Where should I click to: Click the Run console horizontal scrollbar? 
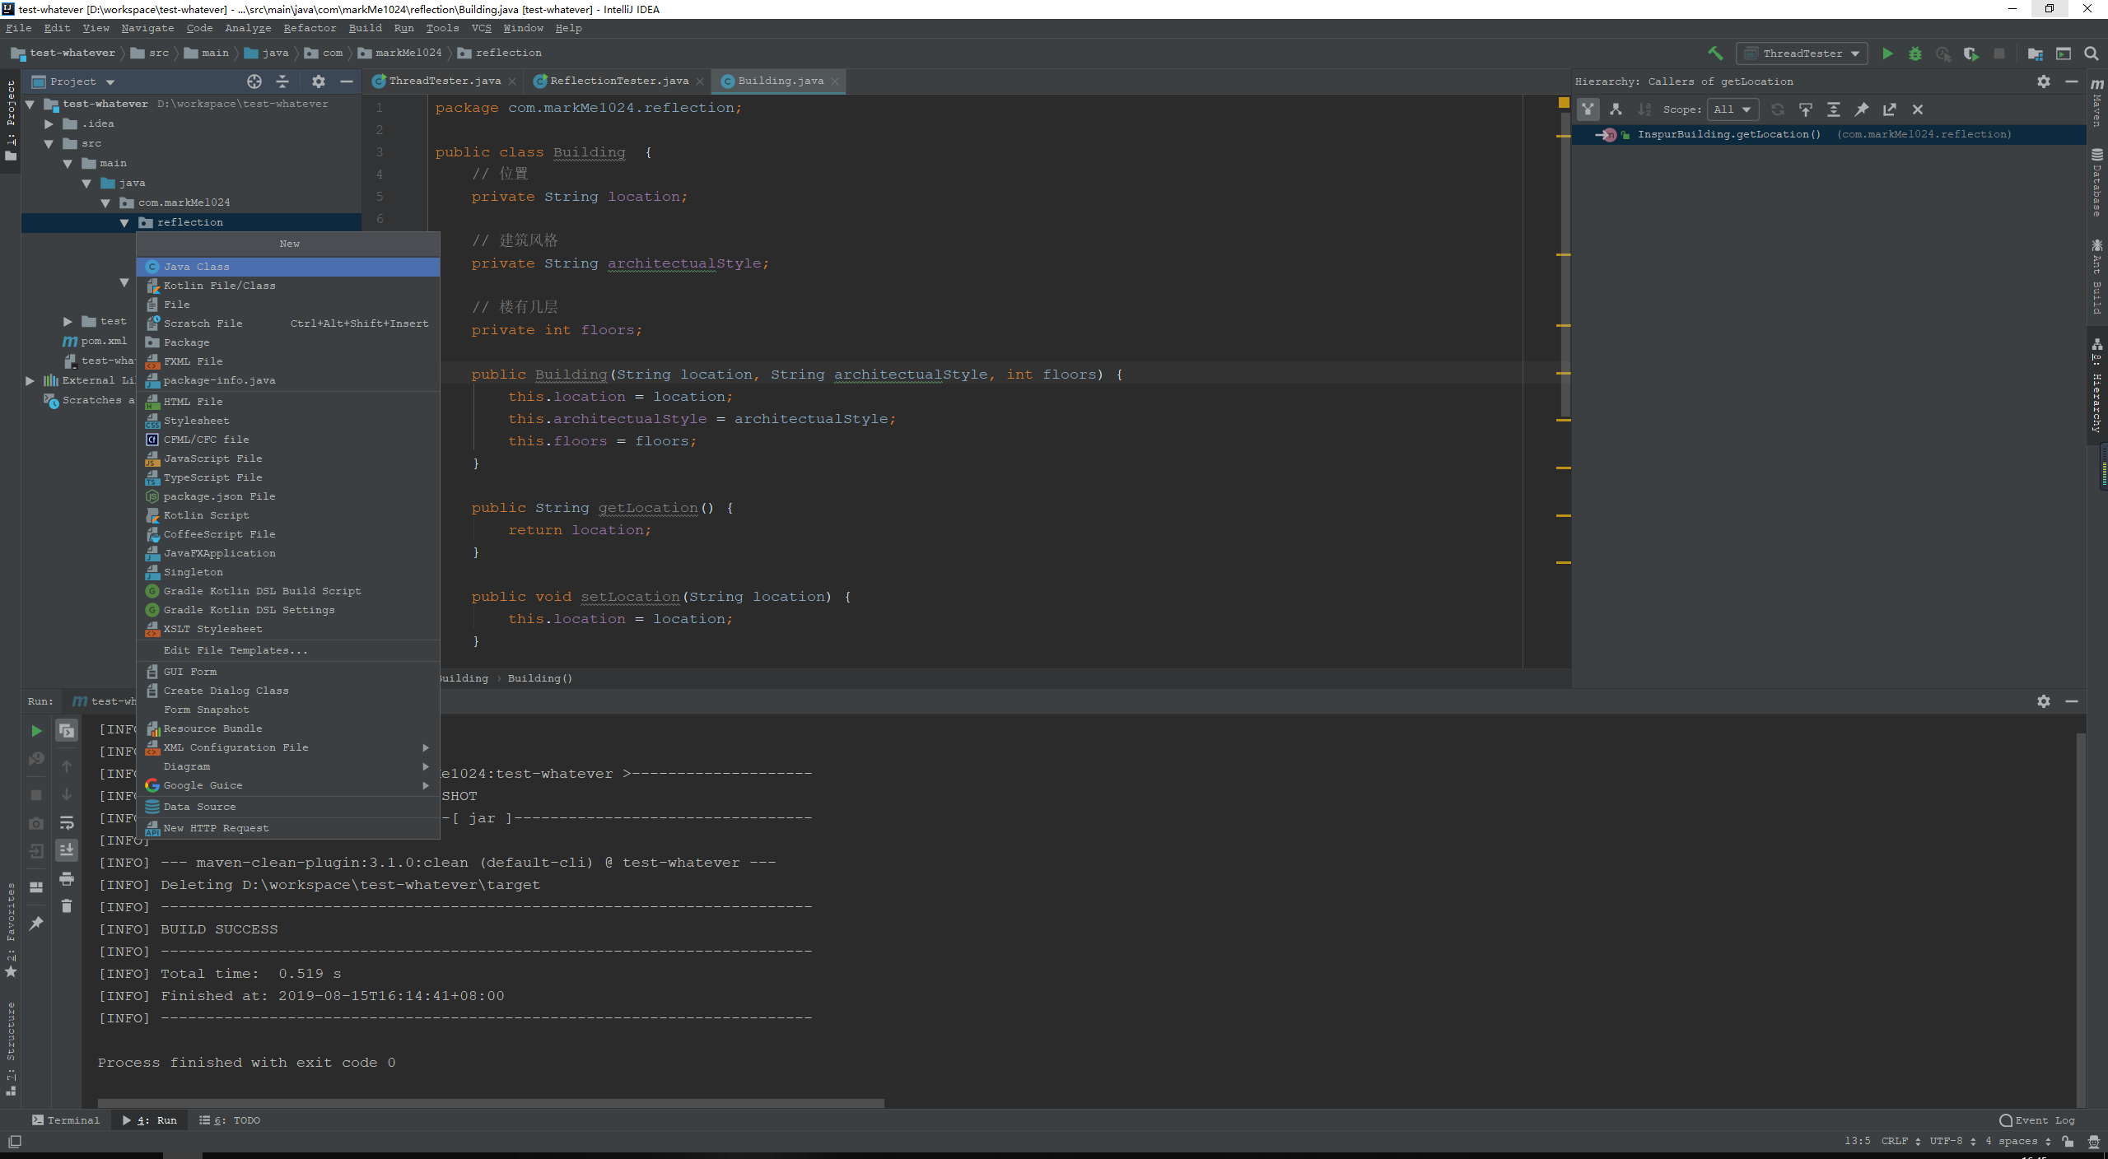click(491, 1103)
